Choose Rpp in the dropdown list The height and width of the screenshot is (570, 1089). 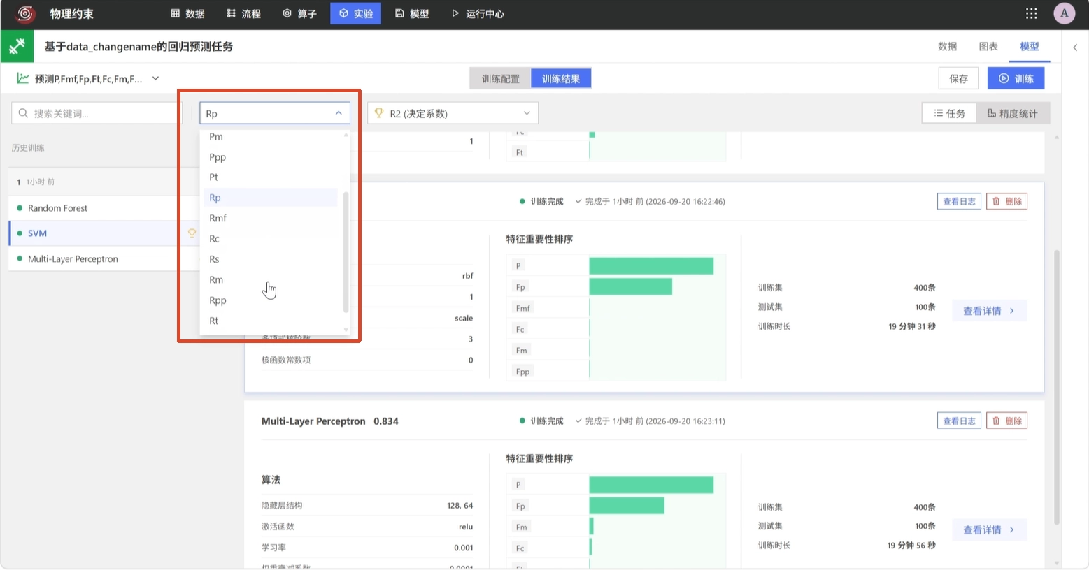click(x=271, y=300)
